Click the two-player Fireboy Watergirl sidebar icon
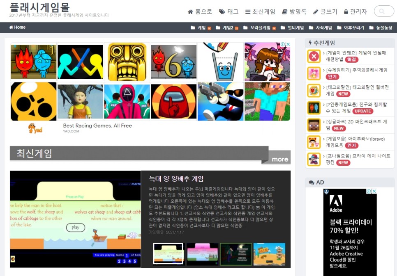The height and width of the screenshot is (276, 397). 314,108
